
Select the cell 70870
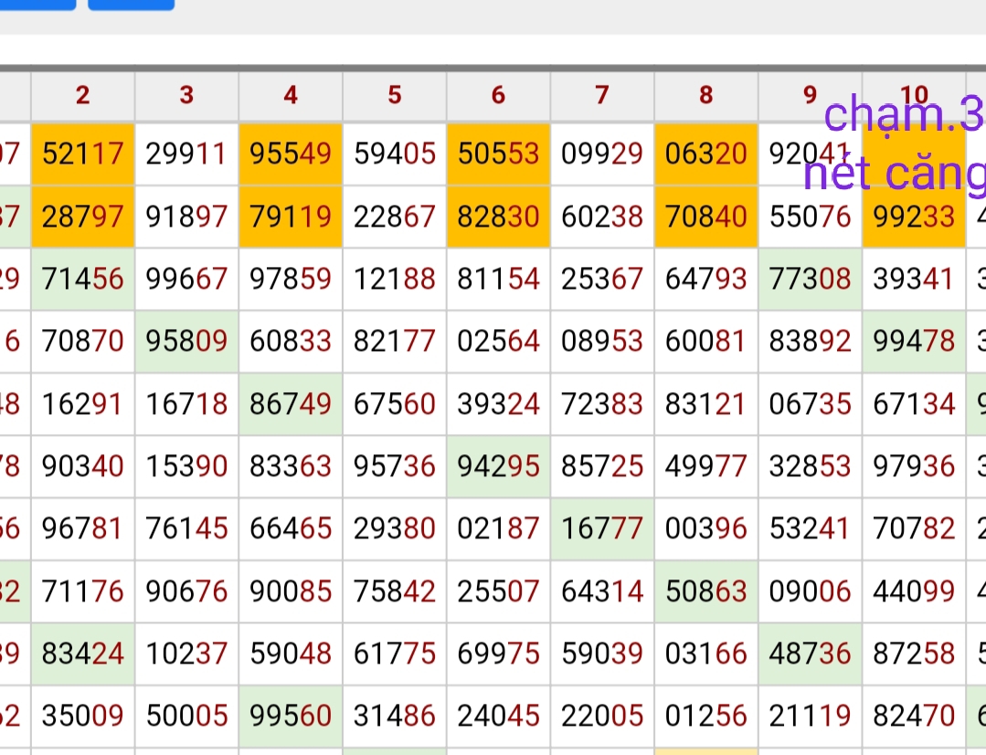(82, 341)
